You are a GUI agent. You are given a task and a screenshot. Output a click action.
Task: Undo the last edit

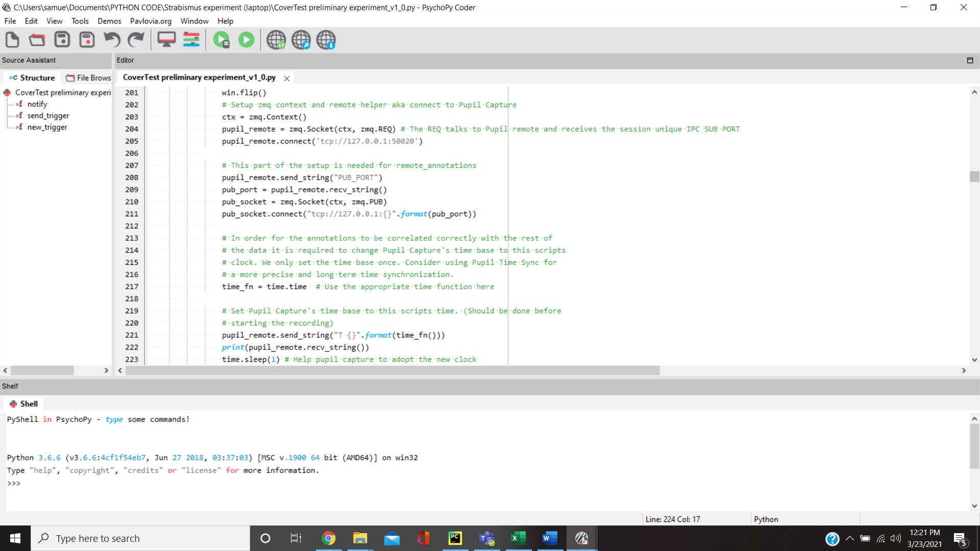[112, 40]
